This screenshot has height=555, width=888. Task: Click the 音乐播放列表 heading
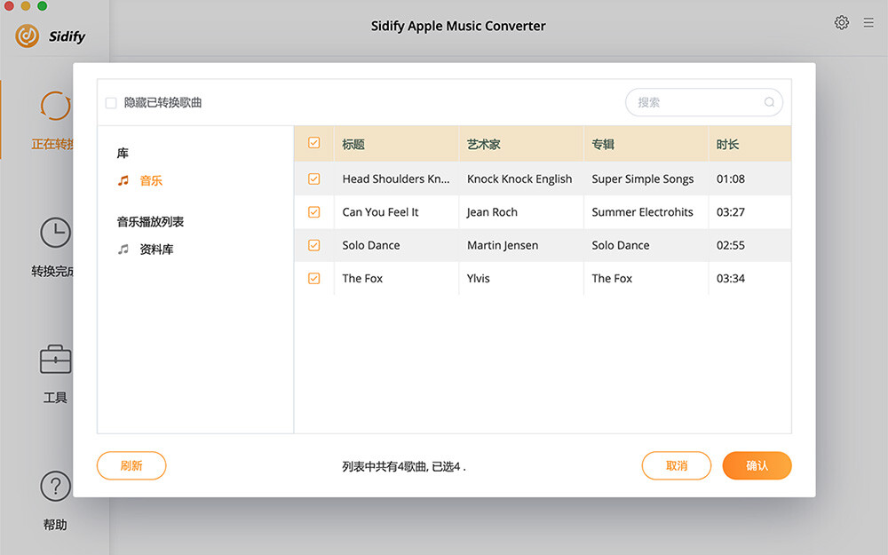150,221
